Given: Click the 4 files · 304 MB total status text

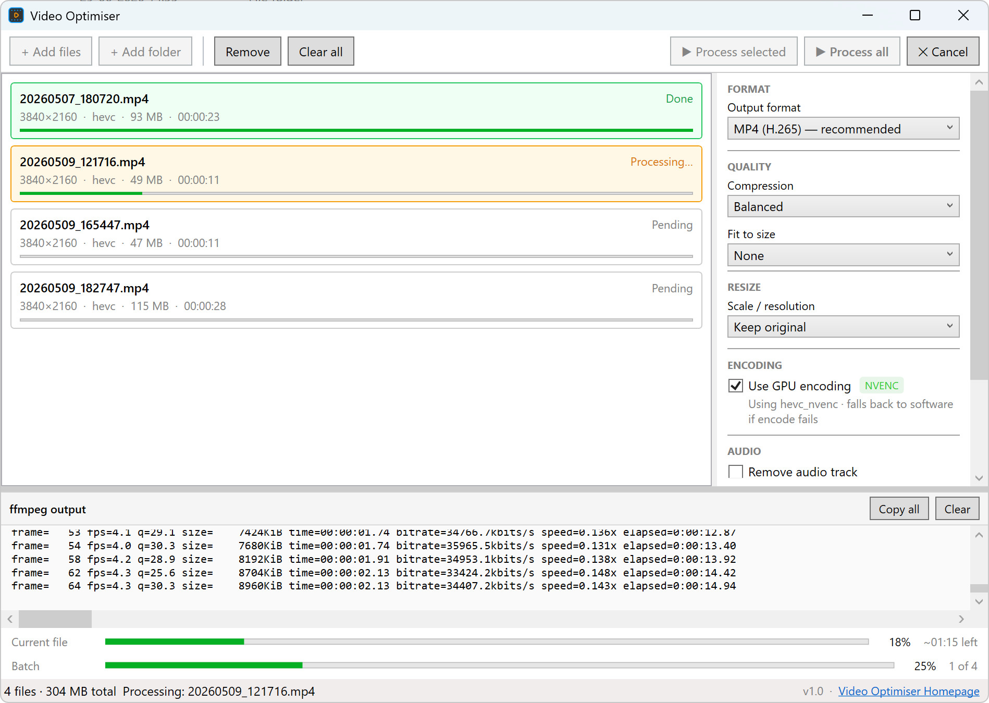Looking at the screenshot, I should 60,691.
